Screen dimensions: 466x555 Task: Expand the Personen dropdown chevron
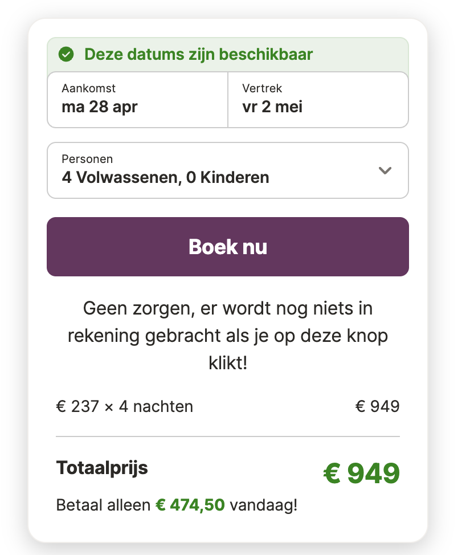[385, 170]
